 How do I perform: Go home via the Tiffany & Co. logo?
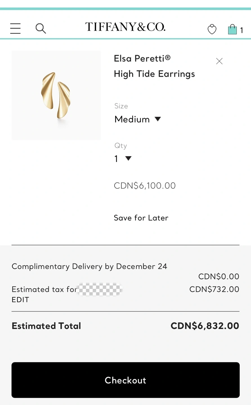click(125, 27)
